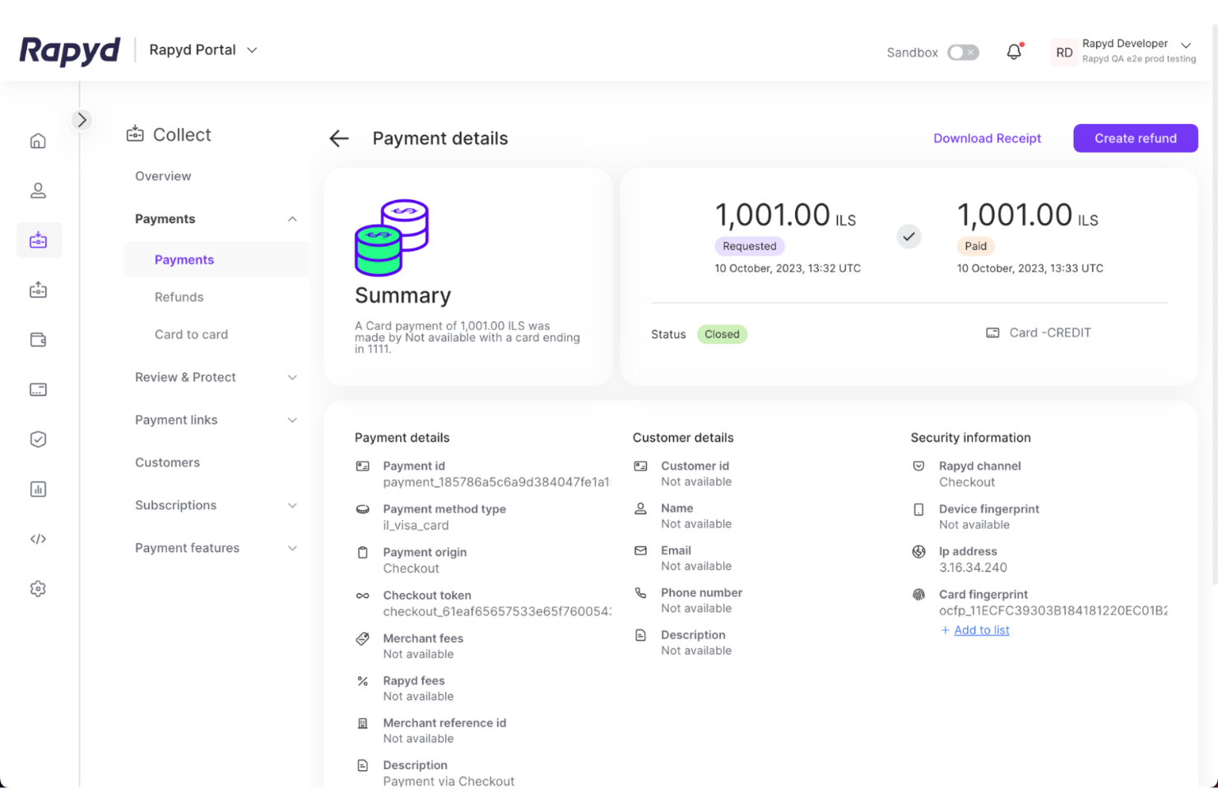
Task: Click the IP address 3.16.34.240
Action: (x=973, y=568)
